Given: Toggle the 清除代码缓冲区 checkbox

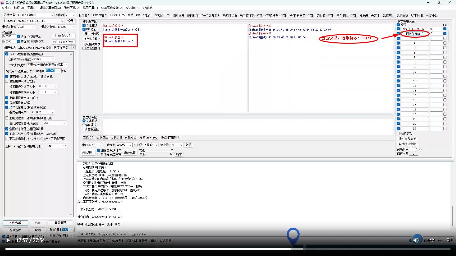Looking at the screenshot, I should click(x=18, y=36).
